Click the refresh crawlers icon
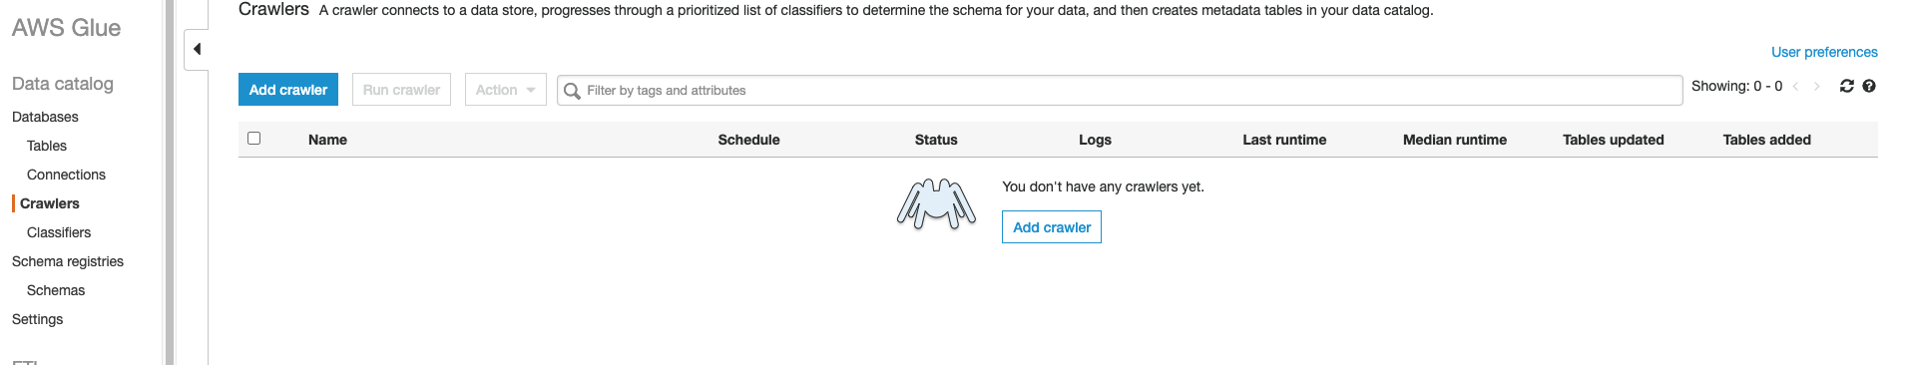This screenshot has width=1908, height=365. point(1846,87)
